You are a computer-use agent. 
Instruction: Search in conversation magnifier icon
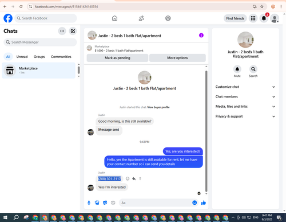pos(253,69)
